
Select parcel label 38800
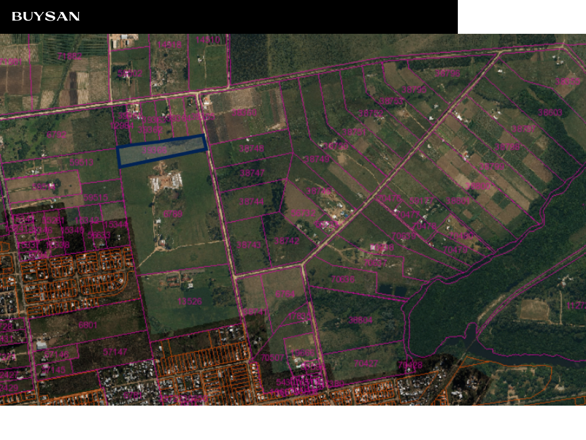[x=478, y=186]
